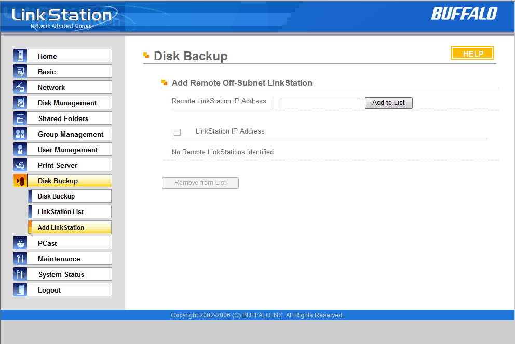Open Disk Management menu
The image size is (515, 344).
[x=69, y=102]
